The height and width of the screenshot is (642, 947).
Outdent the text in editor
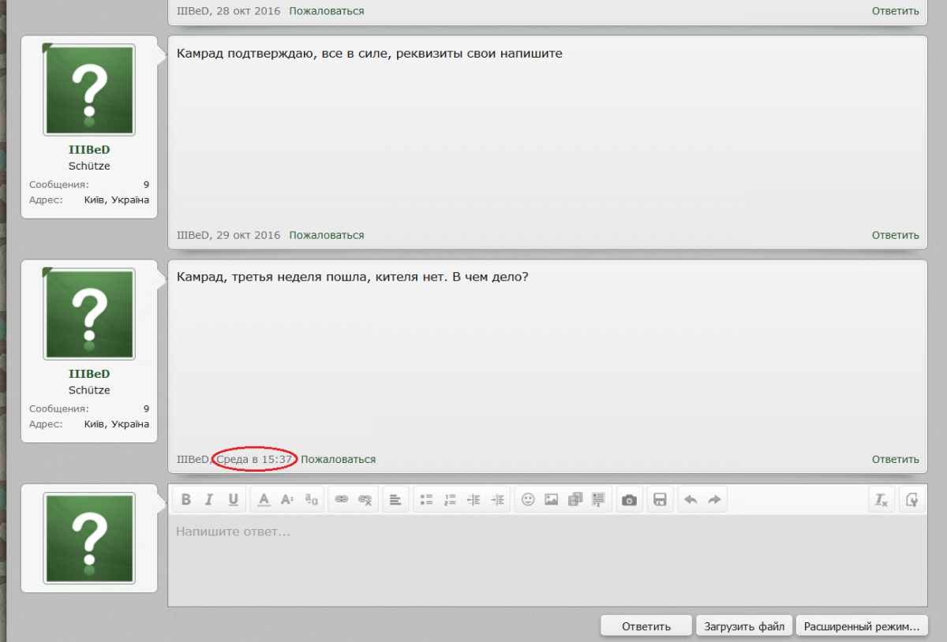pyautogui.click(x=474, y=499)
